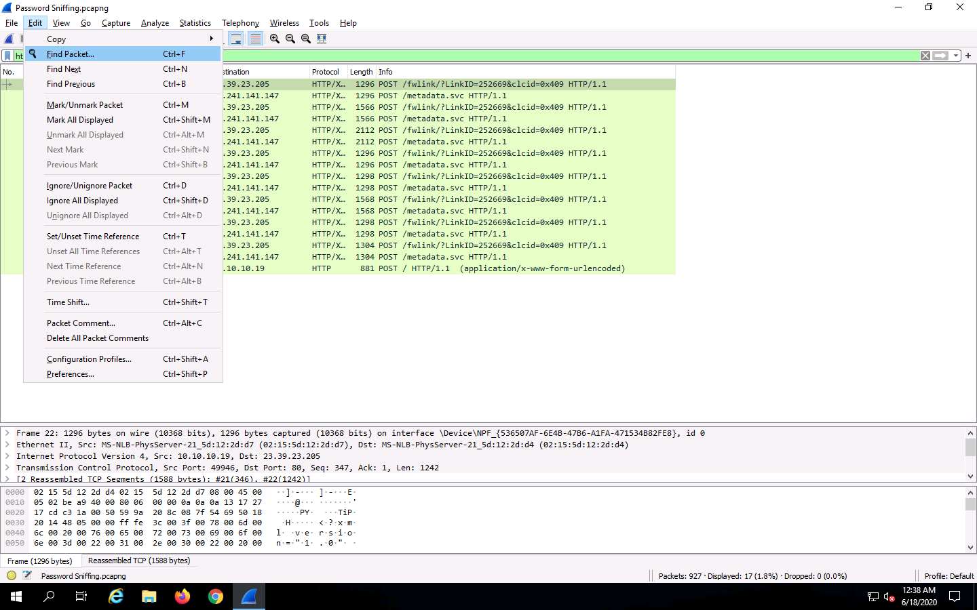
Task: Select Ignore/Unignore Packet entry
Action: click(123, 185)
